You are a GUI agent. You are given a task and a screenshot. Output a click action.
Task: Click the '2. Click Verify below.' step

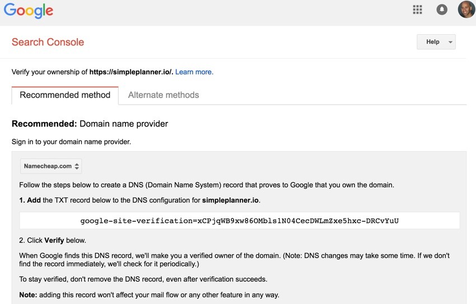tap(53, 240)
